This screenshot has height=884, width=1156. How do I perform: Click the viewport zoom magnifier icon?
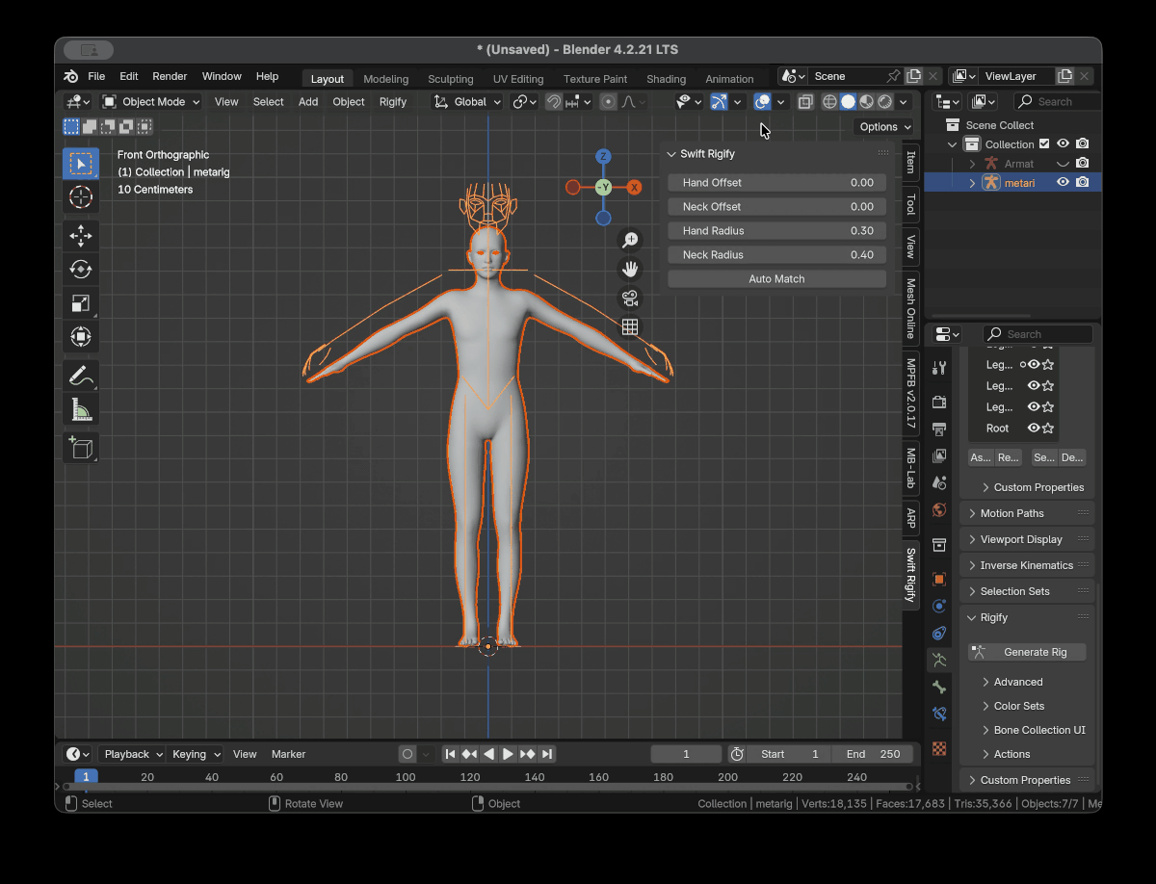tap(630, 241)
